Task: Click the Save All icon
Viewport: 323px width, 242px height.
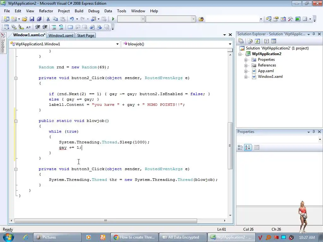Action: 39,19
